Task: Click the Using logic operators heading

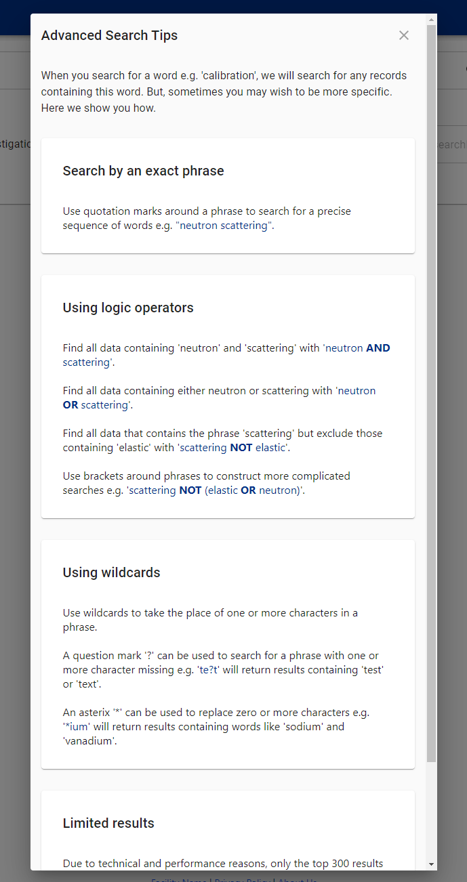Action: pos(128,308)
